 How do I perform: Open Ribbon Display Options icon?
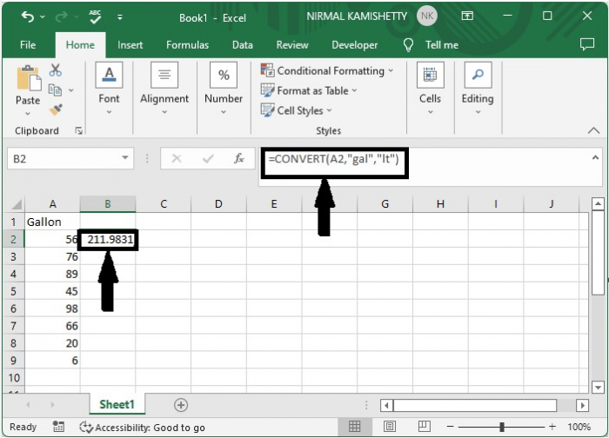[x=467, y=16]
